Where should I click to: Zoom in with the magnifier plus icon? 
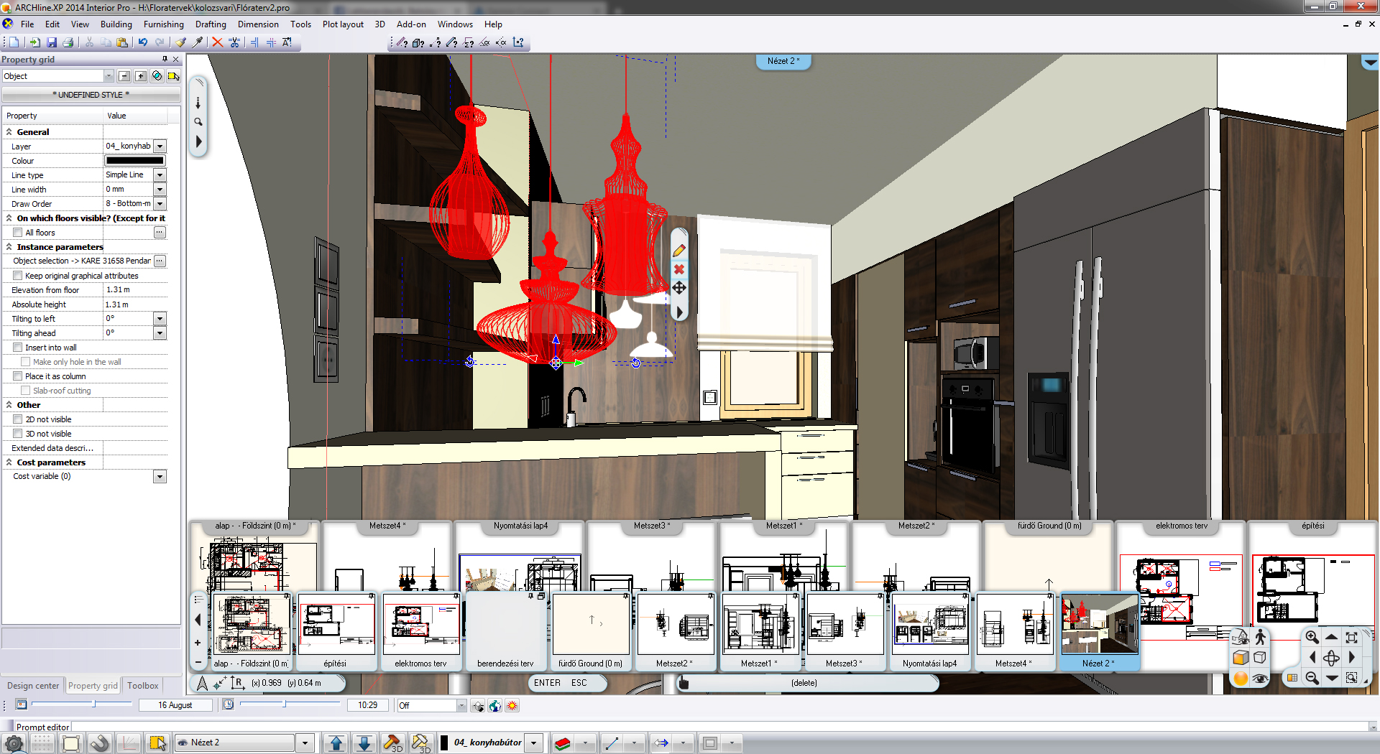click(x=1312, y=637)
